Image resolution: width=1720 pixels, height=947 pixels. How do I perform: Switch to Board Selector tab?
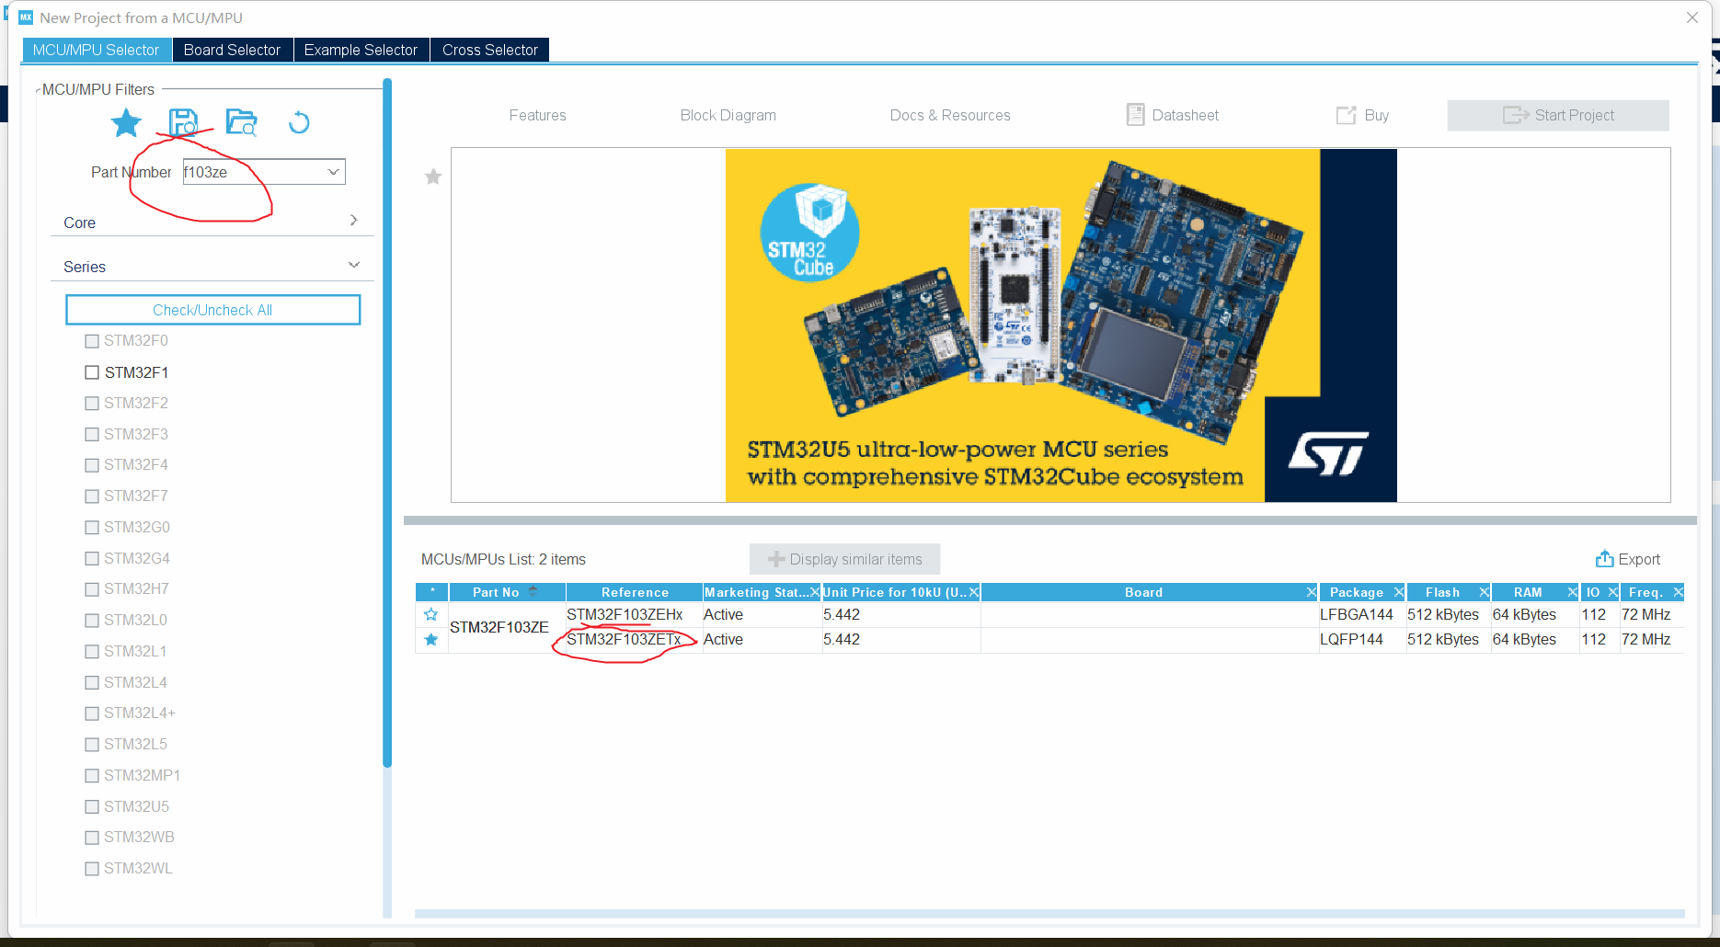coord(232,50)
